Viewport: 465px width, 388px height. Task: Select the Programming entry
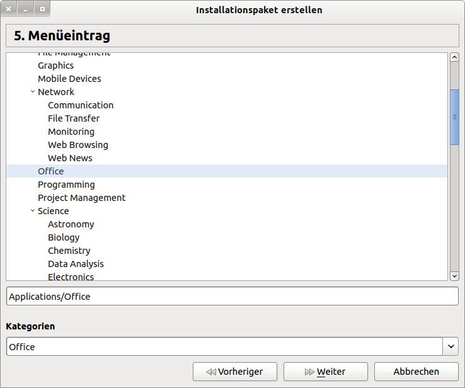(66, 185)
